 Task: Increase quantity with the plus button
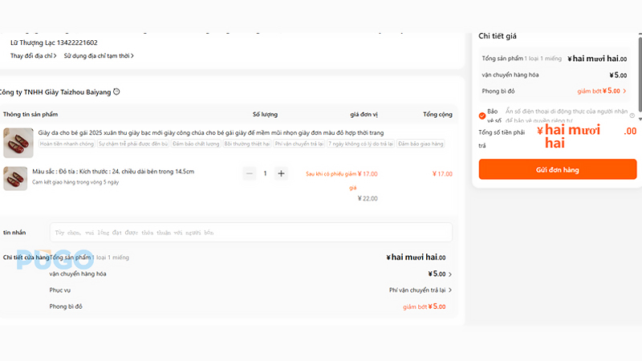coord(281,173)
